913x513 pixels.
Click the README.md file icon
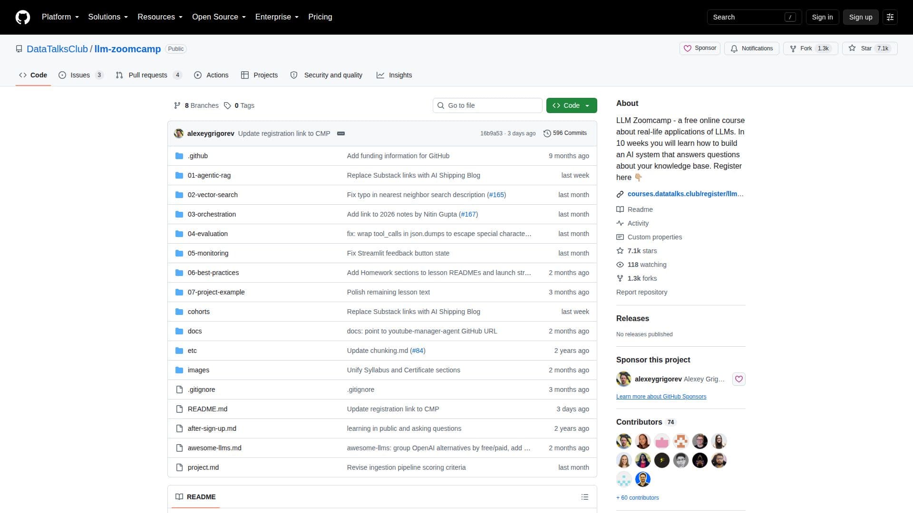point(179,409)
